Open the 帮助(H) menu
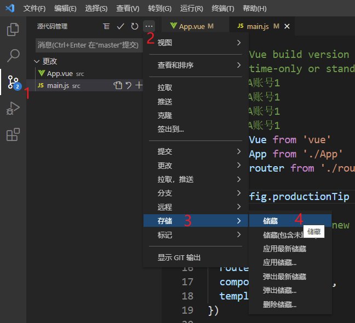The image size is (355, 323). [255, 8]
